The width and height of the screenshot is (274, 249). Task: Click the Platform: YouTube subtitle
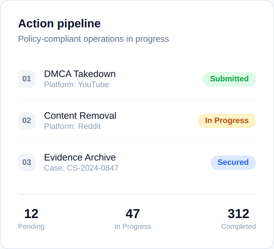click(76, 85)
